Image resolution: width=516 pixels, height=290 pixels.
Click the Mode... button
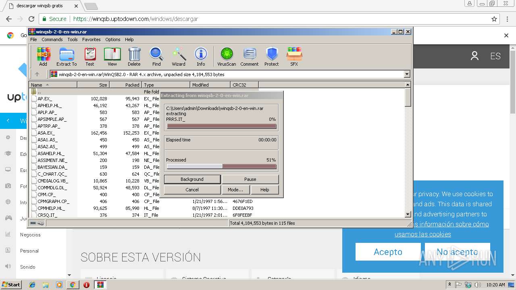tap(235, 190)
